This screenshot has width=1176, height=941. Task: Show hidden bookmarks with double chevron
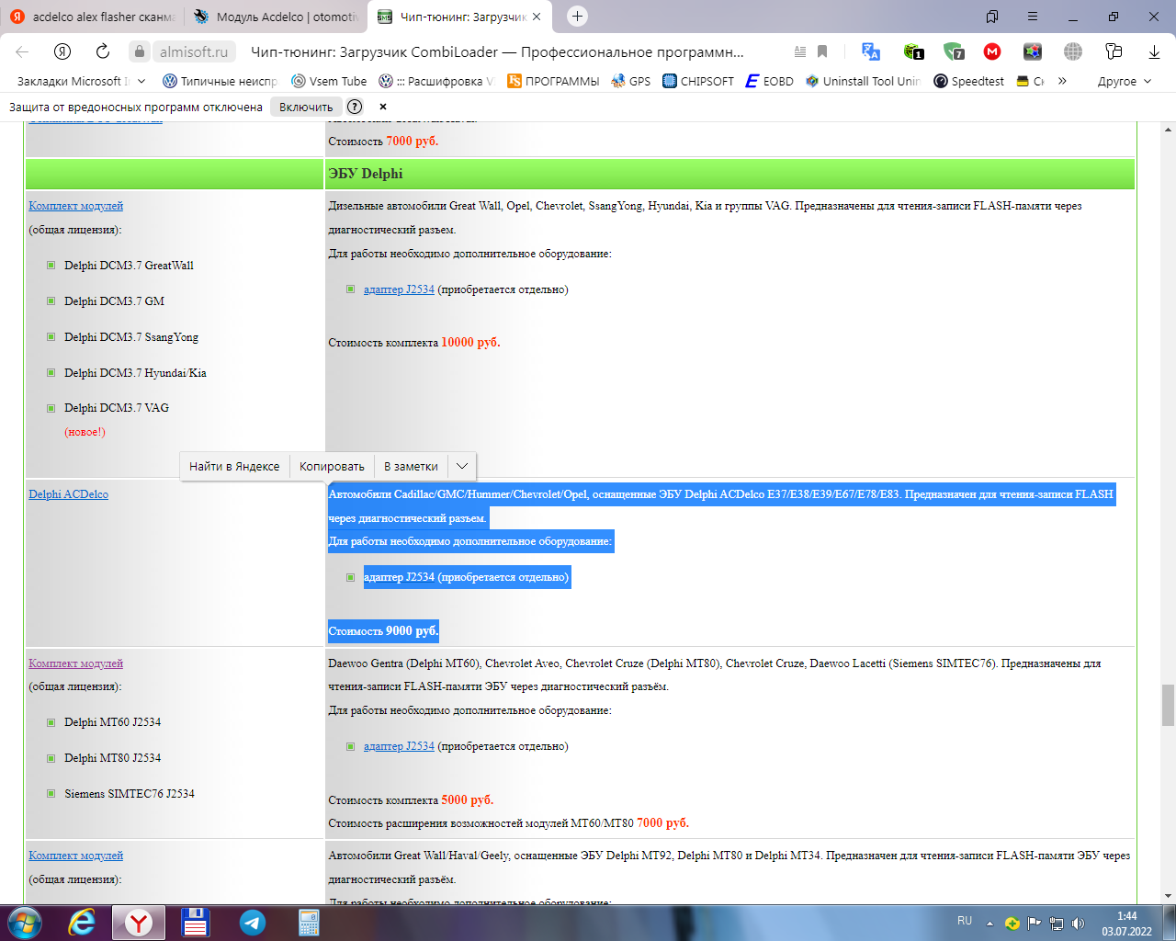(1062, 81)
